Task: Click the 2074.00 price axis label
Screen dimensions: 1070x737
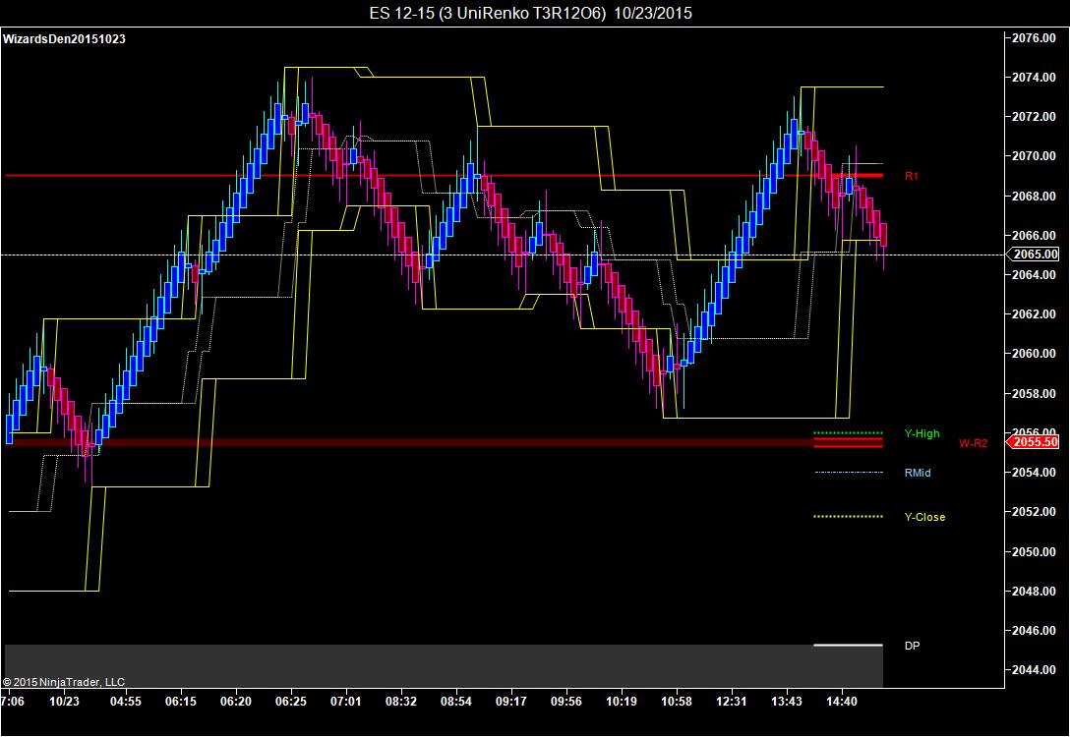Action: coord(1034,78)
